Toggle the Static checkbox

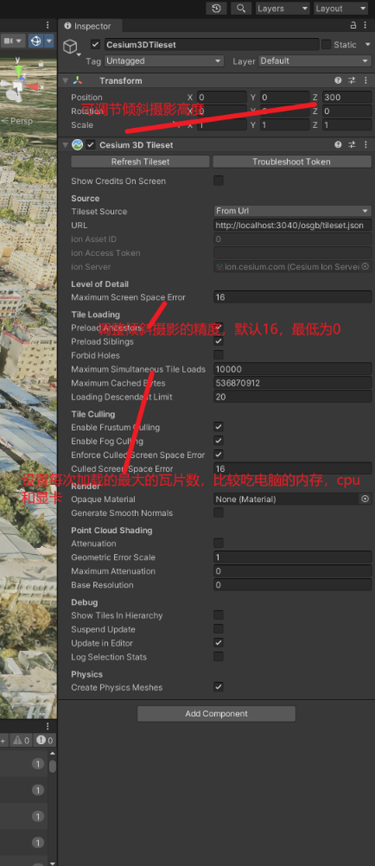pyautogui.click(x=326, y=45)
